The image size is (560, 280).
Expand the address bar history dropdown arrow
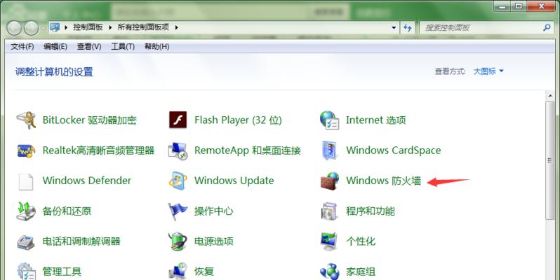pos(394,27)
